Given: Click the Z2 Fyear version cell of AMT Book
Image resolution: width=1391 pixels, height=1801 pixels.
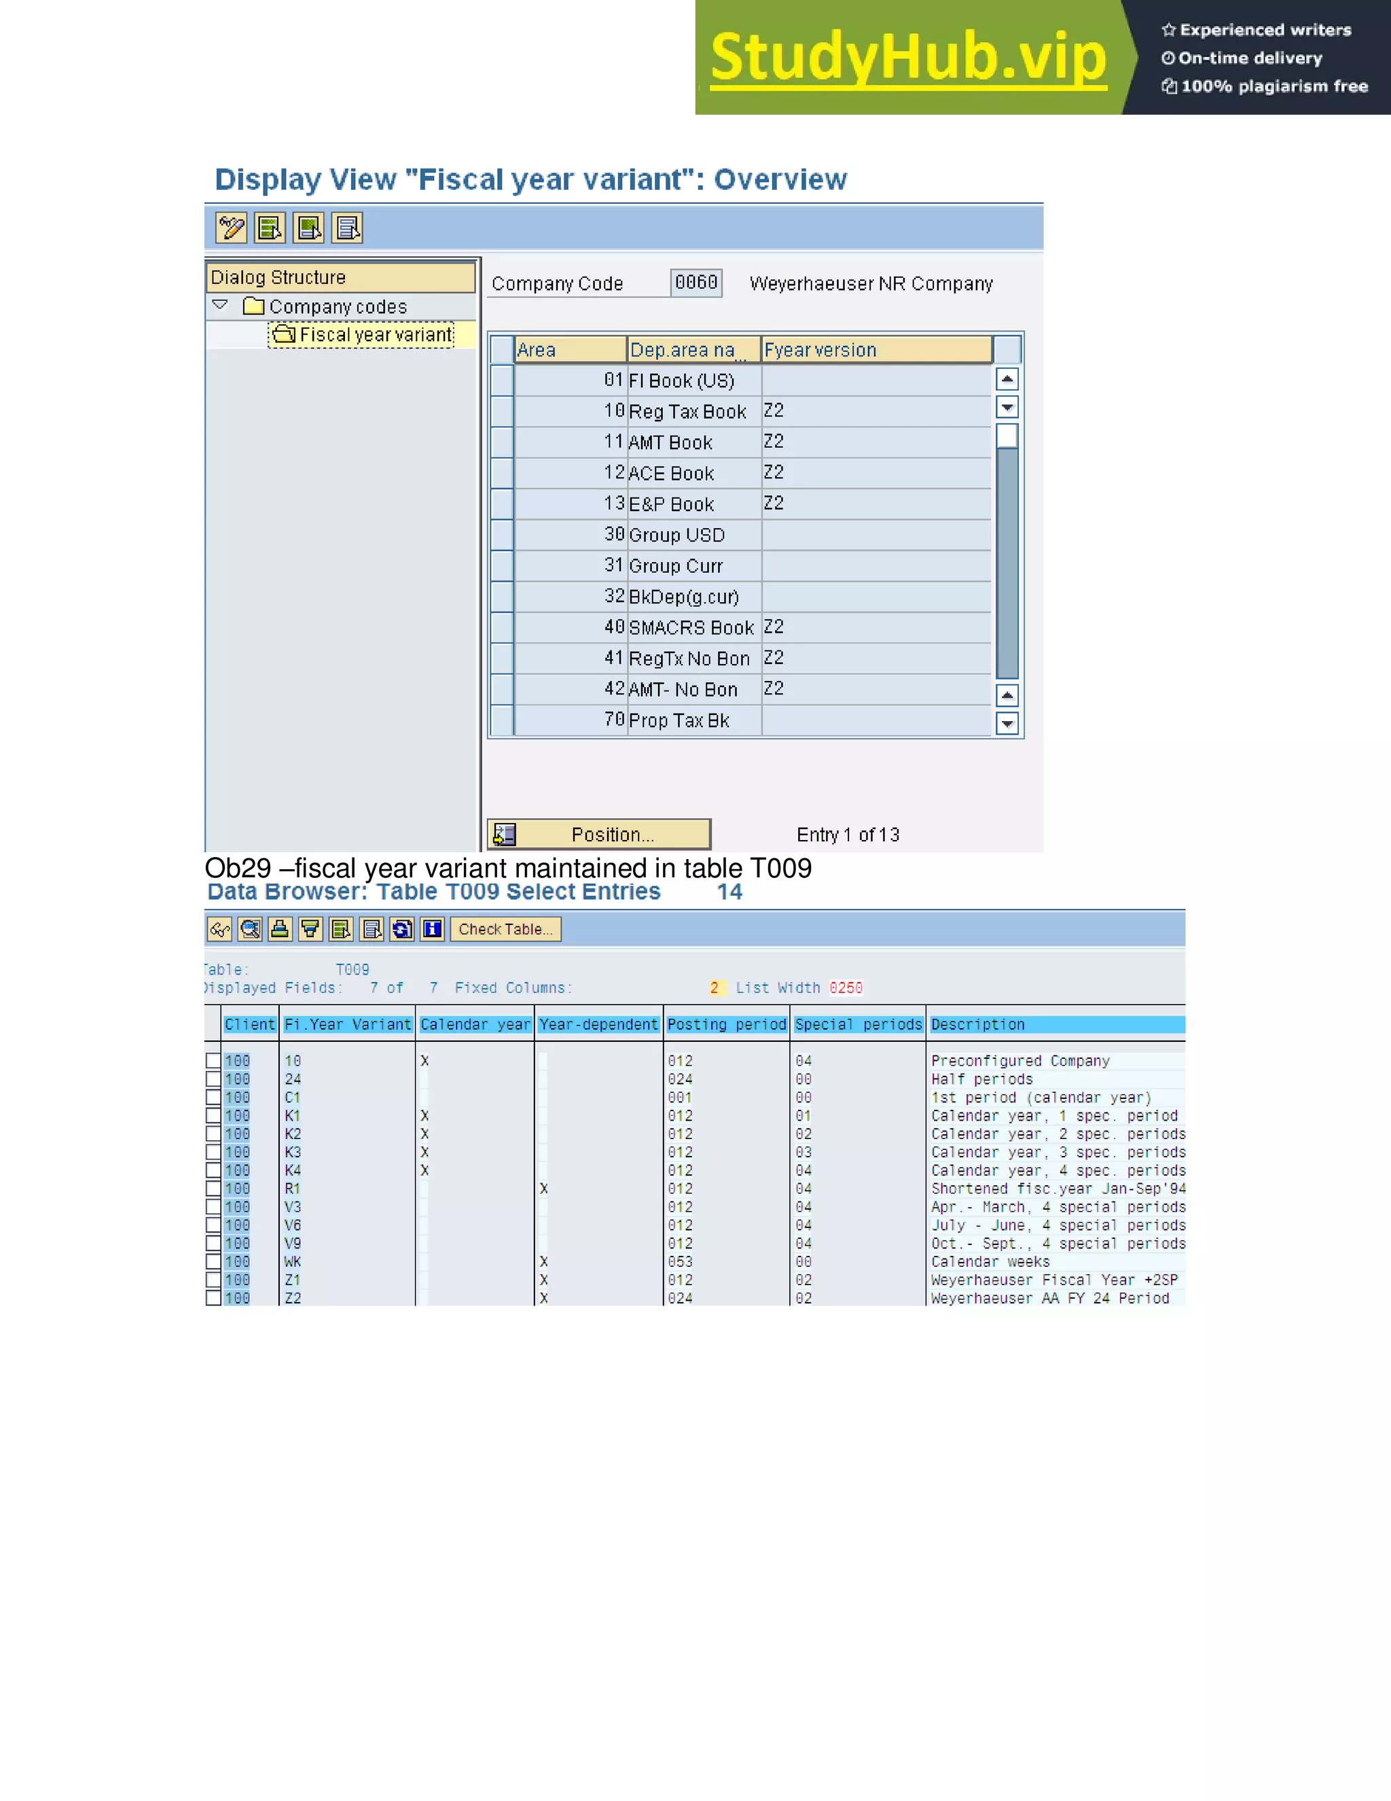Looking at the screenshot, I should (x=877, y=442).
